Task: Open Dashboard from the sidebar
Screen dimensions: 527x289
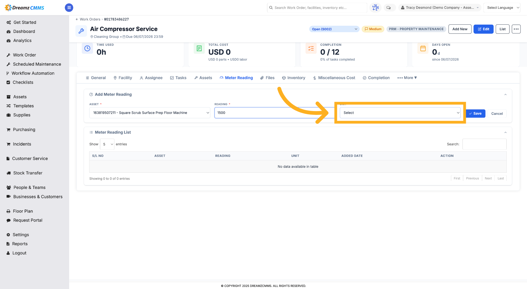Action: pyautogui.click(x=24, y=32)
